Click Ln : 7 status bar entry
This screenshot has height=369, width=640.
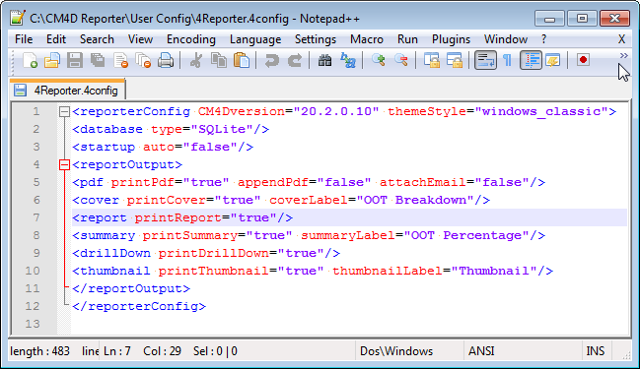[x=117, y=351]
